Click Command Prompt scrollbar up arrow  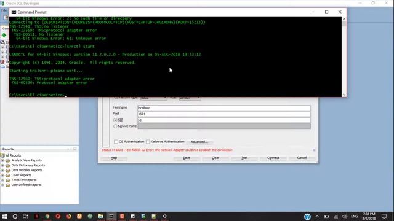(344, 19)
